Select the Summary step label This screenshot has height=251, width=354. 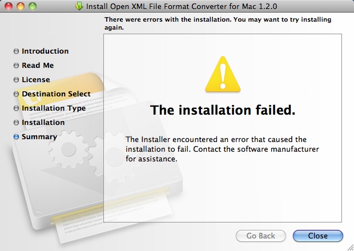pos(39,137)
